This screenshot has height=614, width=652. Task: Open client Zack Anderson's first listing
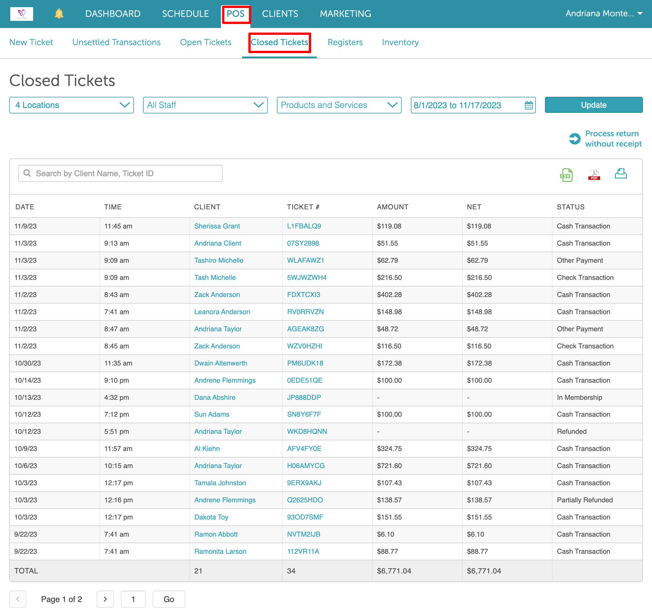(217, 294)
